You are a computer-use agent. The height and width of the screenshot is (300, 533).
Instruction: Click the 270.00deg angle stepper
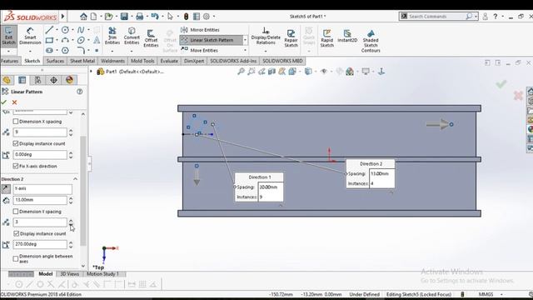point(71,244)
